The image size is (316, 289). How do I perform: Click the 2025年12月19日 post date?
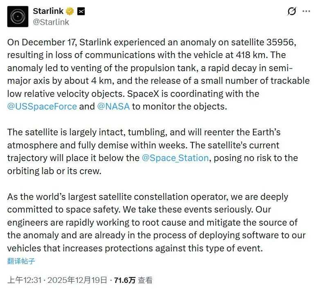click(x=77, y=280)
